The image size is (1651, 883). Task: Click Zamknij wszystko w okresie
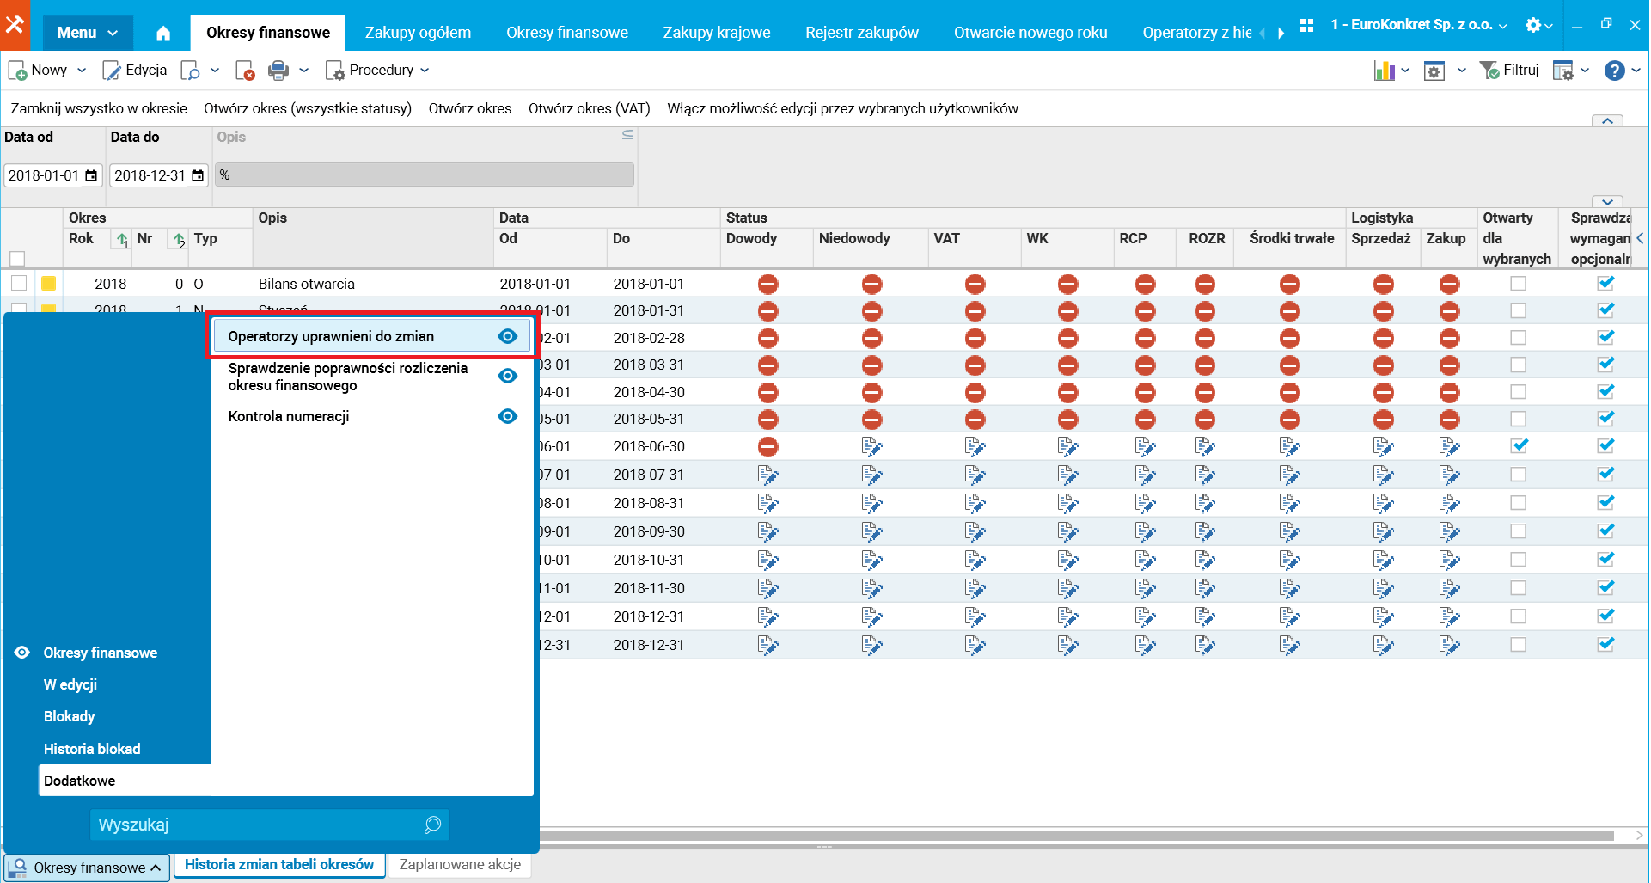99,108
